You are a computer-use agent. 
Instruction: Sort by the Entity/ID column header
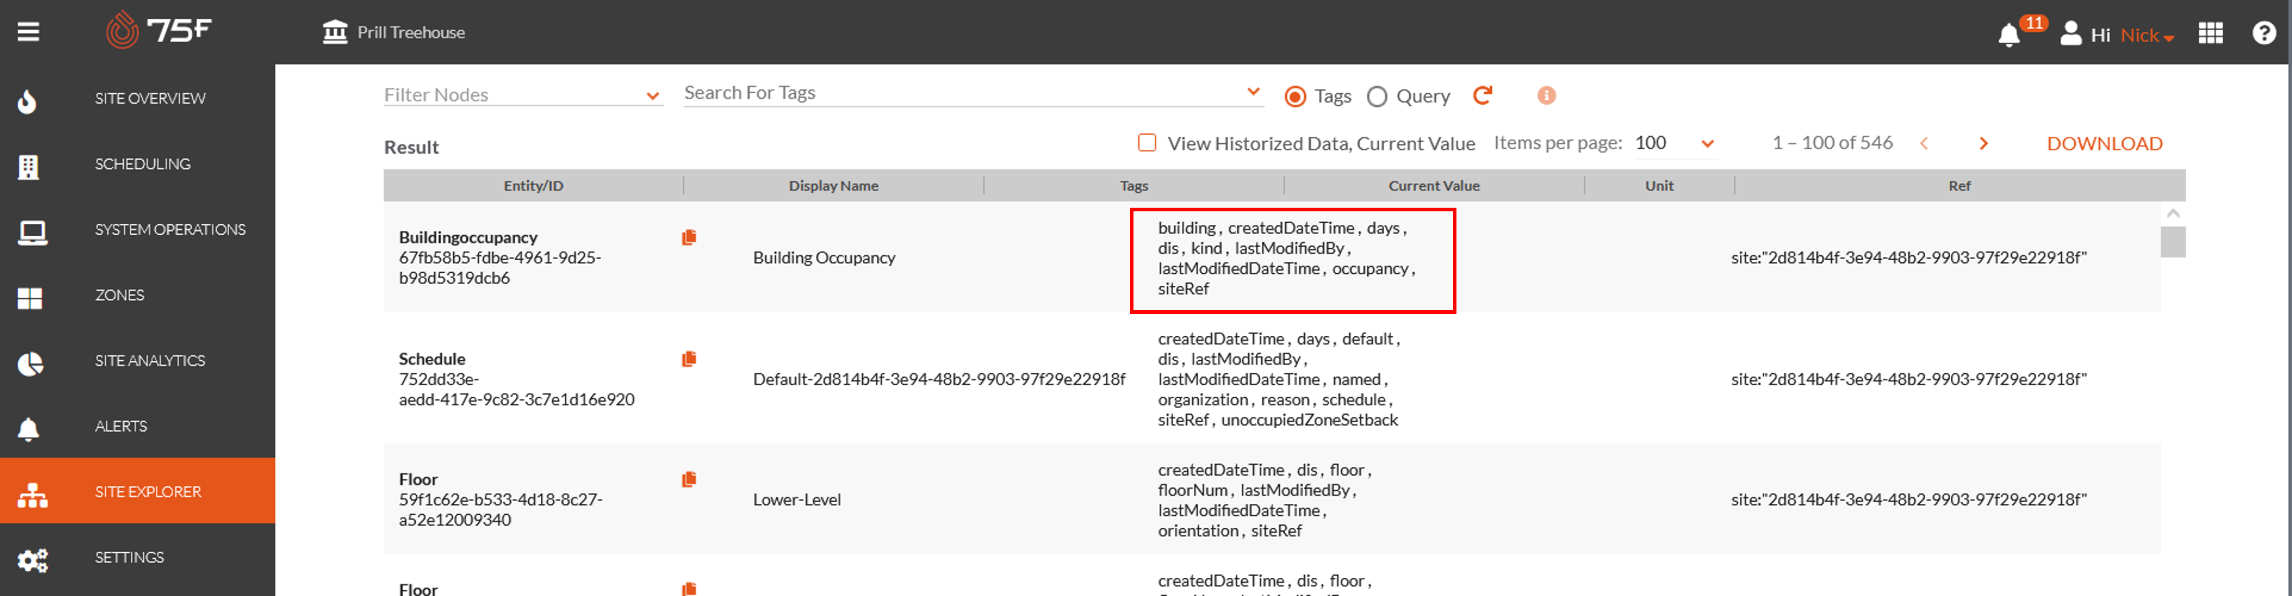click(x=533, y=185)
